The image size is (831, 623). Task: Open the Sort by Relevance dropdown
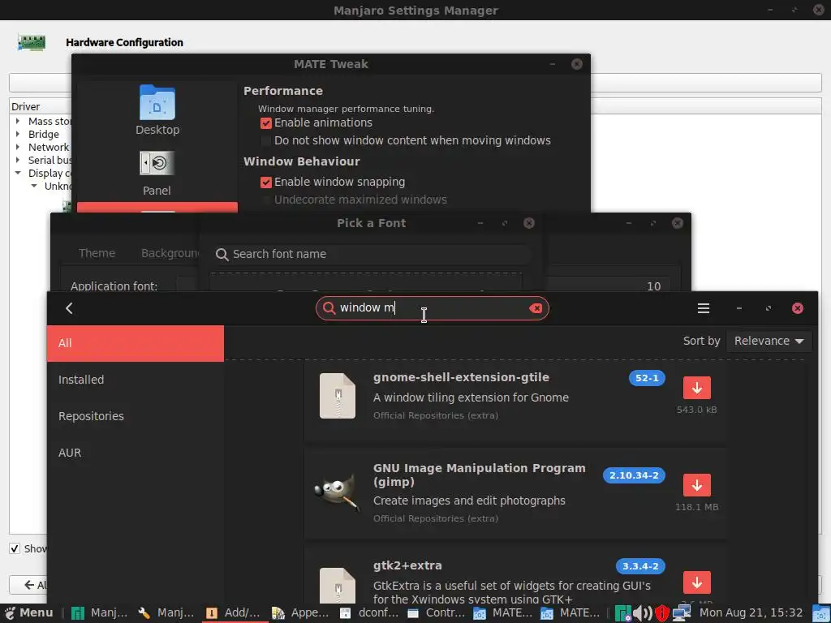(769, 341)
